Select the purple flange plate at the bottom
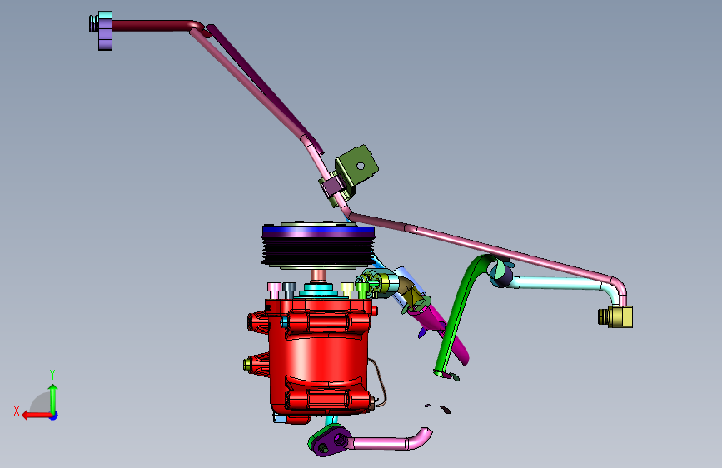 (330, 441)
